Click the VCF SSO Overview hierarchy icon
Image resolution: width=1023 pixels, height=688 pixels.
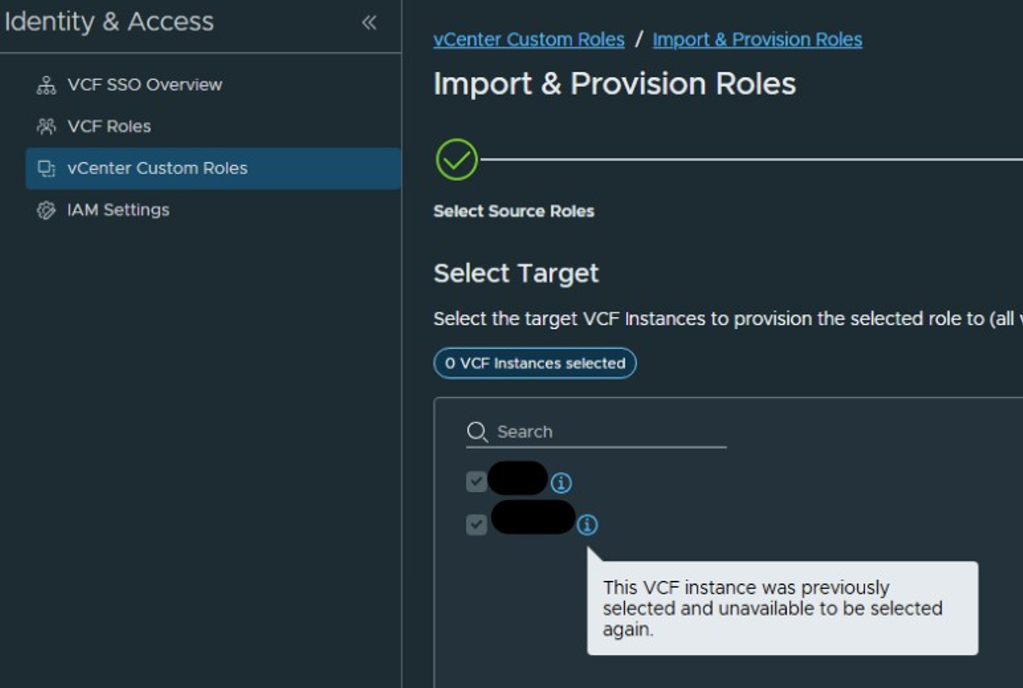46,85
